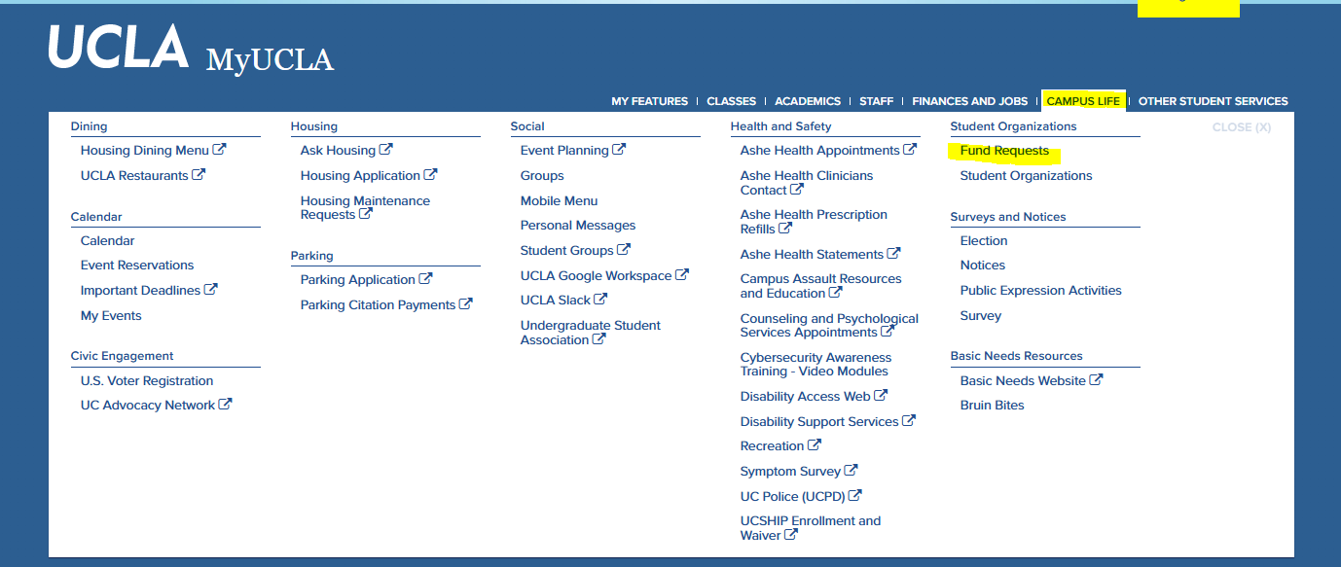Click external-link icon next to UCLA Slack

[x=600, y=300]
